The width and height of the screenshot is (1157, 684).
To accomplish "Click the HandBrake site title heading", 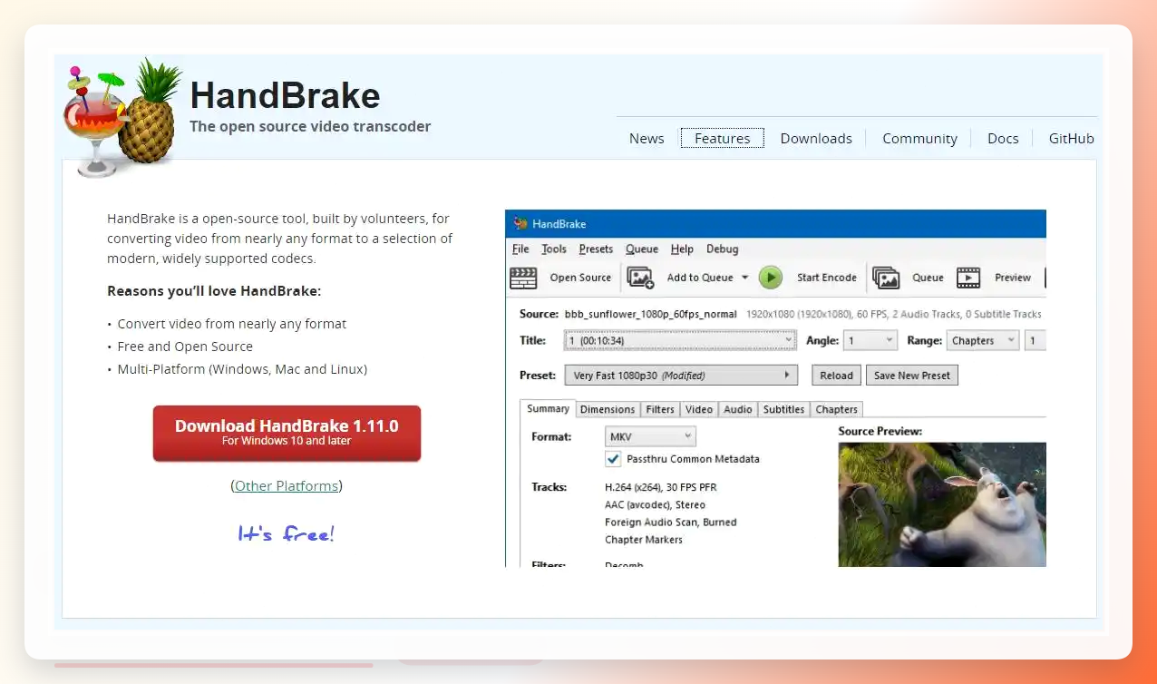I will point(285,95).
